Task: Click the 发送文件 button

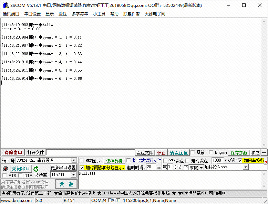Action: pyautogui.click(x=145, y=153)
